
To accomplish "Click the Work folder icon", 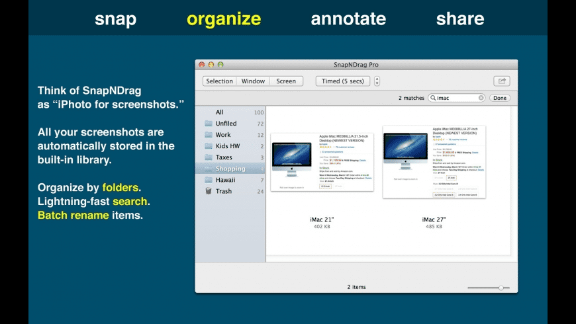I will tap(209, 135).
